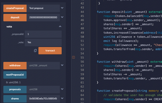Click the warning marker beside line 55
The width and height of the screenshot is (162, 103).
[74, 57]
